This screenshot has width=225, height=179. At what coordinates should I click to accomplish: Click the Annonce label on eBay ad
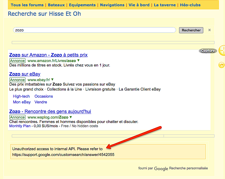tap(17, 80)
